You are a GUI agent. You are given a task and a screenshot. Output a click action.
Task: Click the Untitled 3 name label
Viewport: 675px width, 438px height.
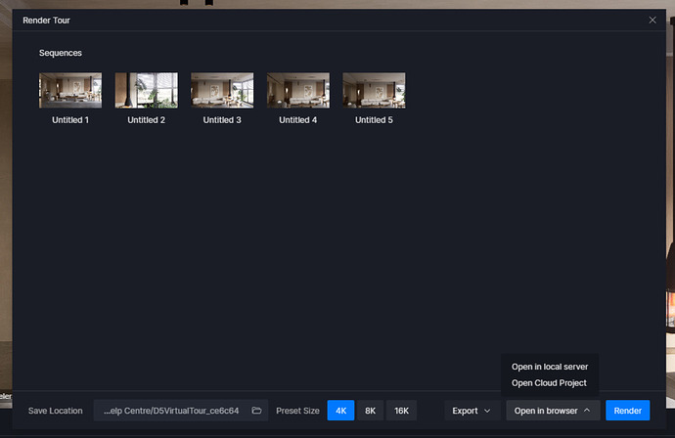222,120
